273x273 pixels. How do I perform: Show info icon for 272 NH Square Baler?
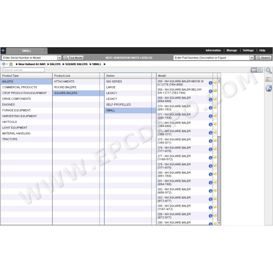point(211,124)
